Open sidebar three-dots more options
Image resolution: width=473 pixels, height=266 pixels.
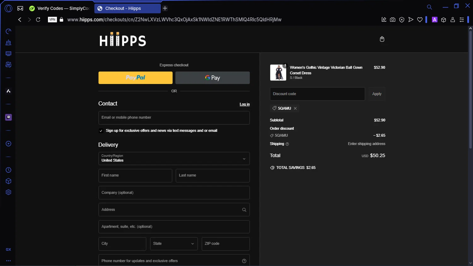click(9, 261)
